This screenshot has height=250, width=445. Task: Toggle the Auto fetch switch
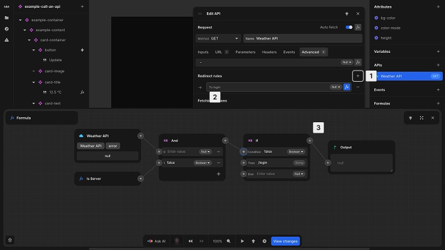tap(349, 27)
